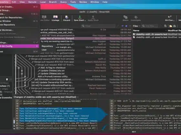Image resolution: width=181 pixels, height=135 pixels.
Task: Click the Save Stash toolbar icon
Action: click(80, 17)
